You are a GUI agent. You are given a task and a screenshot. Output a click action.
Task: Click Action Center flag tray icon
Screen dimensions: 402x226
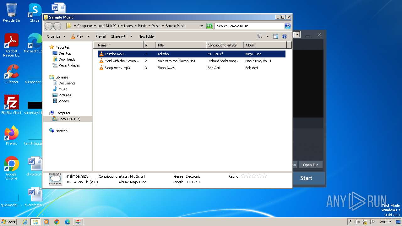[372, 222]
